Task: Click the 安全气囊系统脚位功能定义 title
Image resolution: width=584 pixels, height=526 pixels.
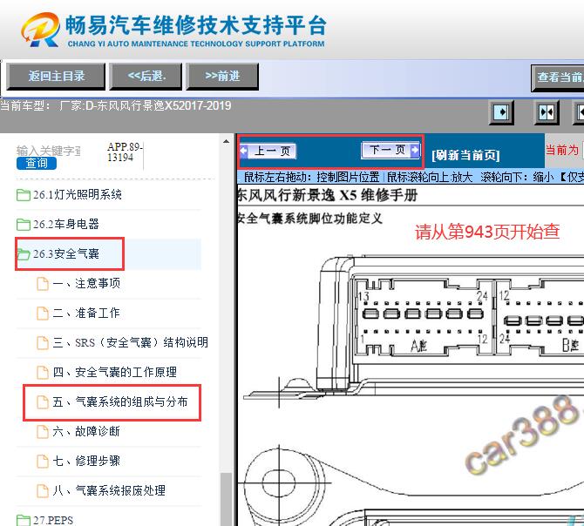Action: point(309,219)
